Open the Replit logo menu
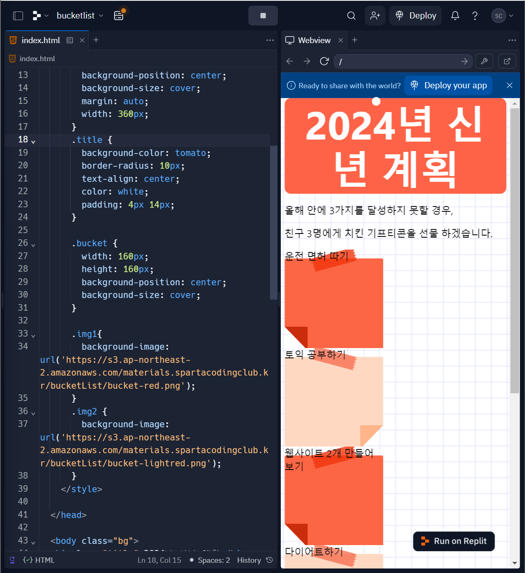Screen dimensions: 525x573 [40, 16]
